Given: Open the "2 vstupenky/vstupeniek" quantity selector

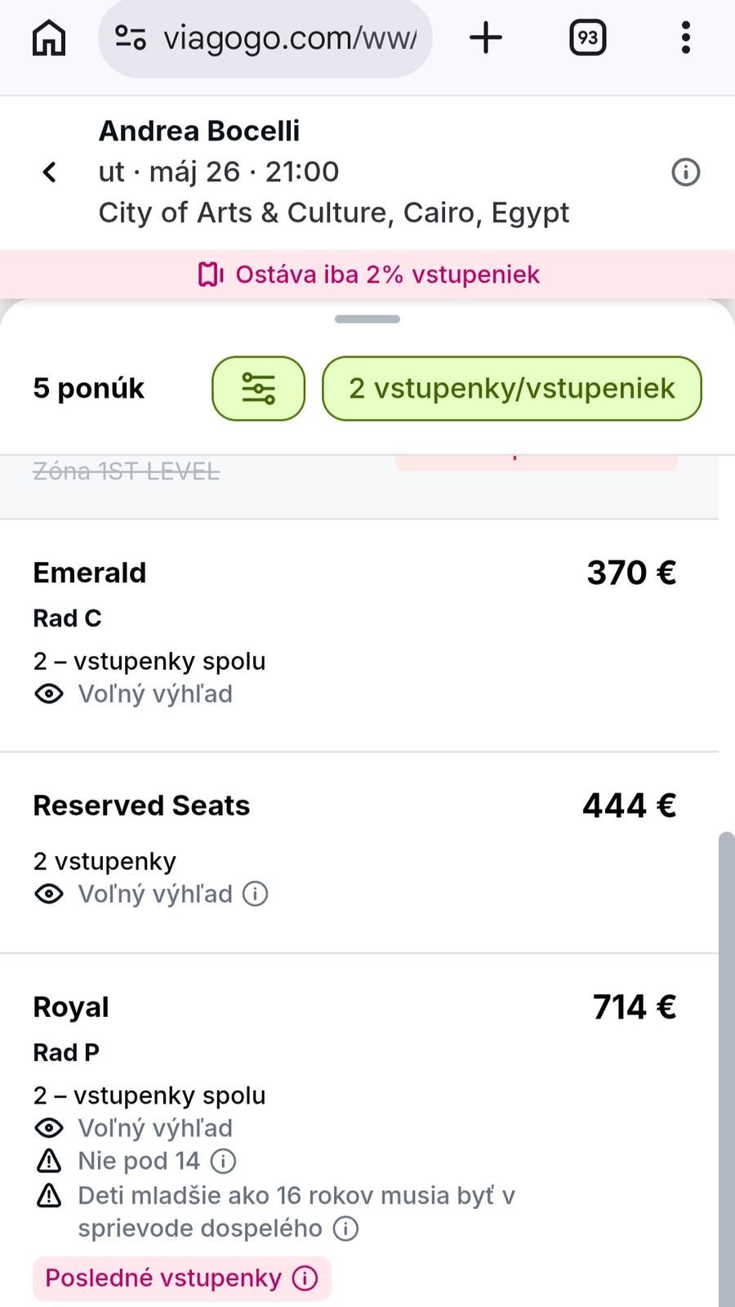Looking at the screenshot, I should point(511,389).
